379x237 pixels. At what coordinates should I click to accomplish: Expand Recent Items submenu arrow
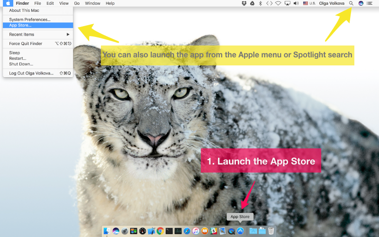[x=68, y=34]
